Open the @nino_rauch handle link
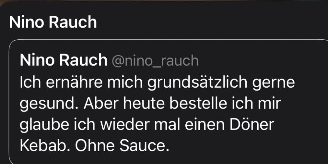Viewport: 328px width, 164px height. point(155,61)
